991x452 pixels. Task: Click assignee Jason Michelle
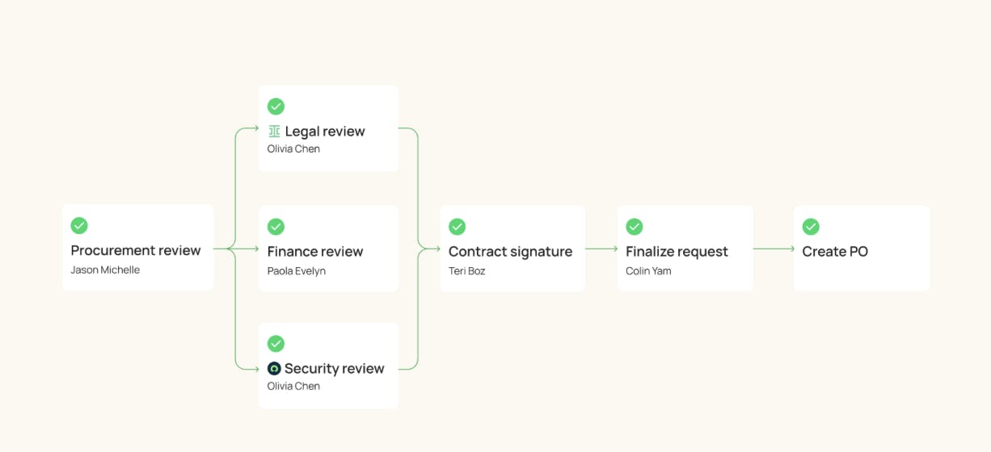(x=105, y=270)
